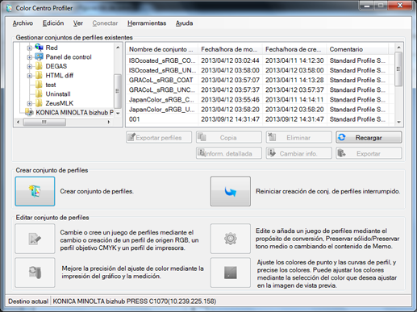The width and height of the screenshot is (417, 312).
Task: Open the Ver menu
Action: pyautogui.click(x=78, y=23)
